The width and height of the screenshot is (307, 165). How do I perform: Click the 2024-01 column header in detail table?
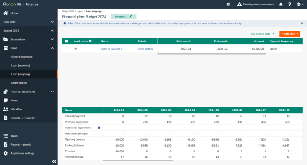click(x=119, y=110)
